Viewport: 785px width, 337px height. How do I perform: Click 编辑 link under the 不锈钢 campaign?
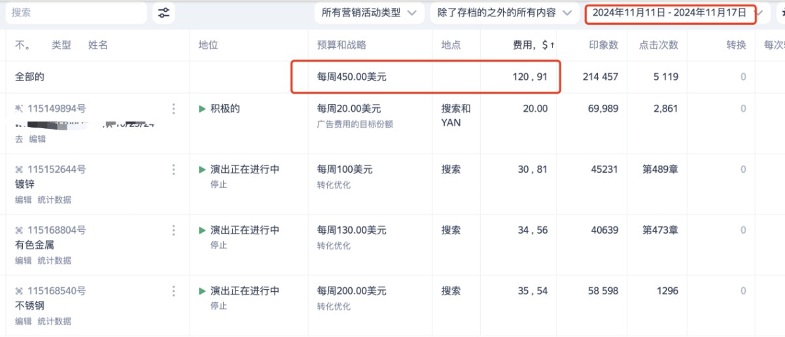point(24,321)
